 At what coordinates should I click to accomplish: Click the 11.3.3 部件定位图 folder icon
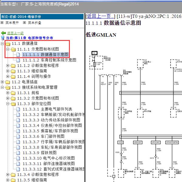[13, 104]
